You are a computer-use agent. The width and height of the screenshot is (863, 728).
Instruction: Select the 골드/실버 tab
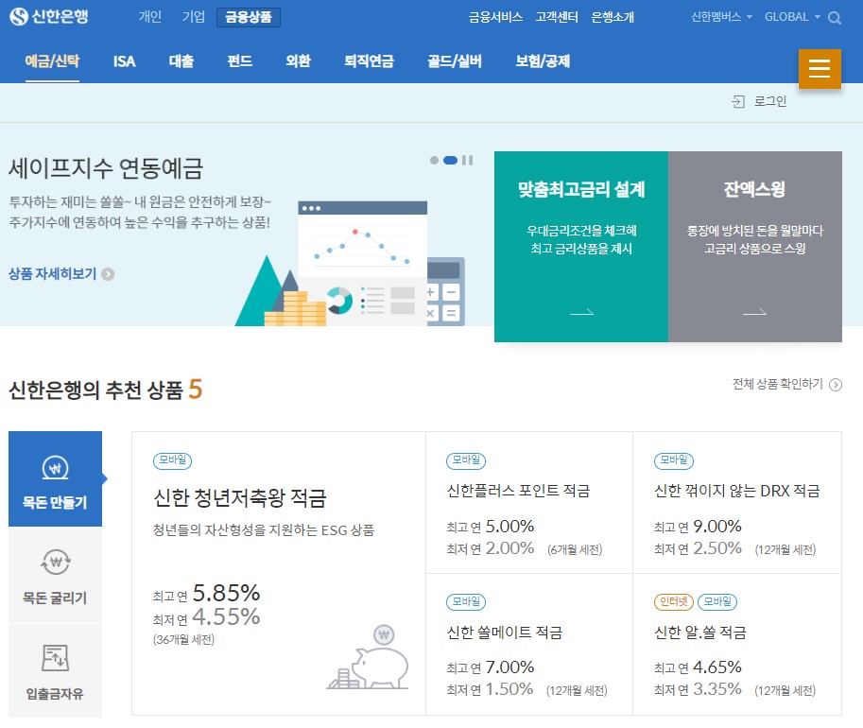click(x=455, y=61)
